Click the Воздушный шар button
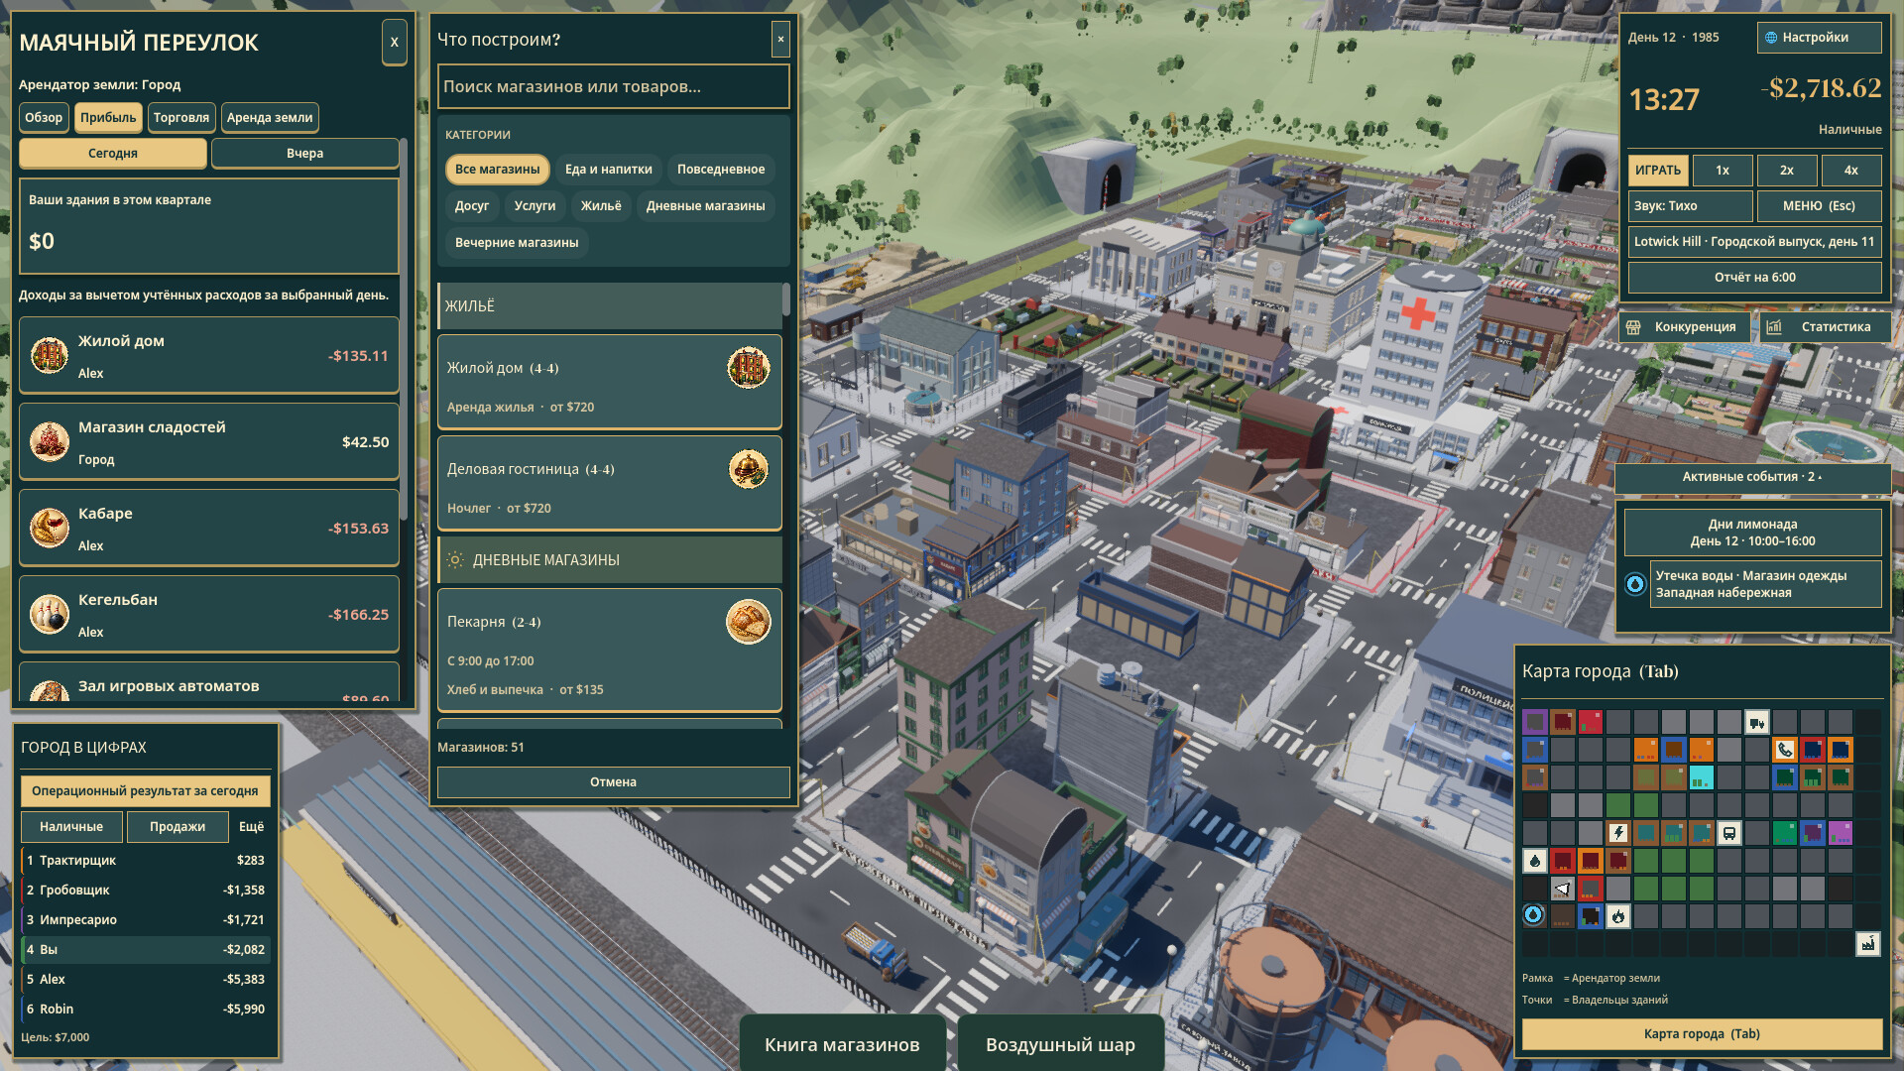Screen dimensions: 1904x1071 pyautogui.click(x=1060, y=1044)
